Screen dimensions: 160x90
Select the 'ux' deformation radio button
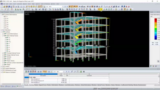[x=4, y=18]
